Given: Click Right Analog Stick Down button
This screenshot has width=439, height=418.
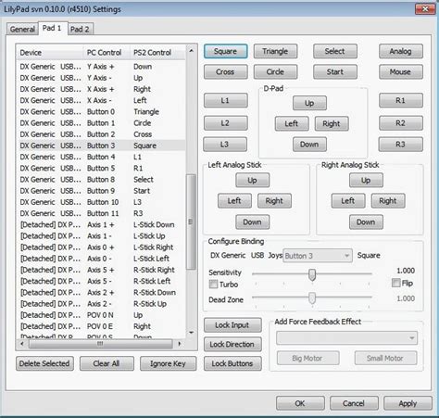Looking at the screenshot, I should point(366,222).
